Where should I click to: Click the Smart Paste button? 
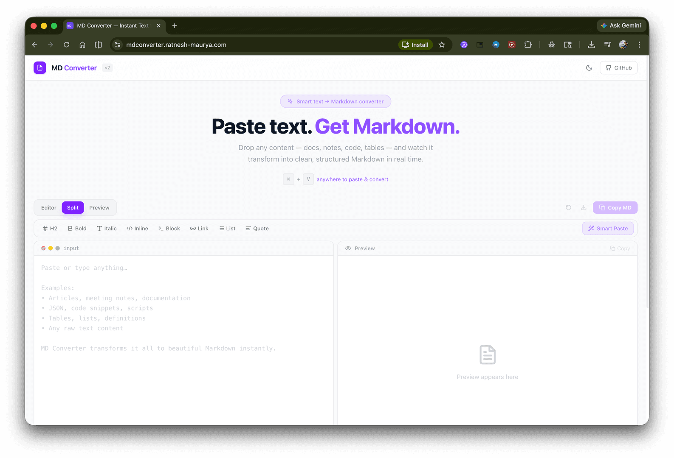[x=608, y=229]
